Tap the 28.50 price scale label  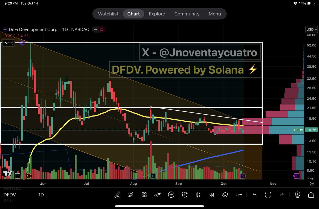coord(311,88)
